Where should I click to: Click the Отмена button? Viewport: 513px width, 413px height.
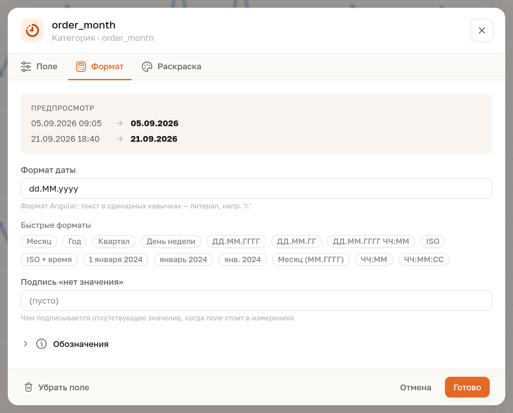(x=416, y=387)
